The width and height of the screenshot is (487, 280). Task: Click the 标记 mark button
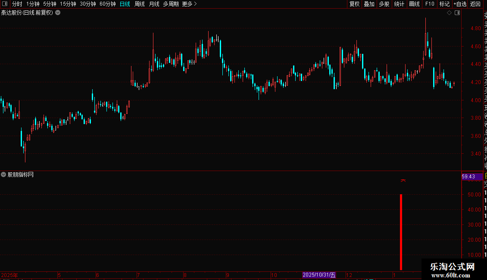444,4
